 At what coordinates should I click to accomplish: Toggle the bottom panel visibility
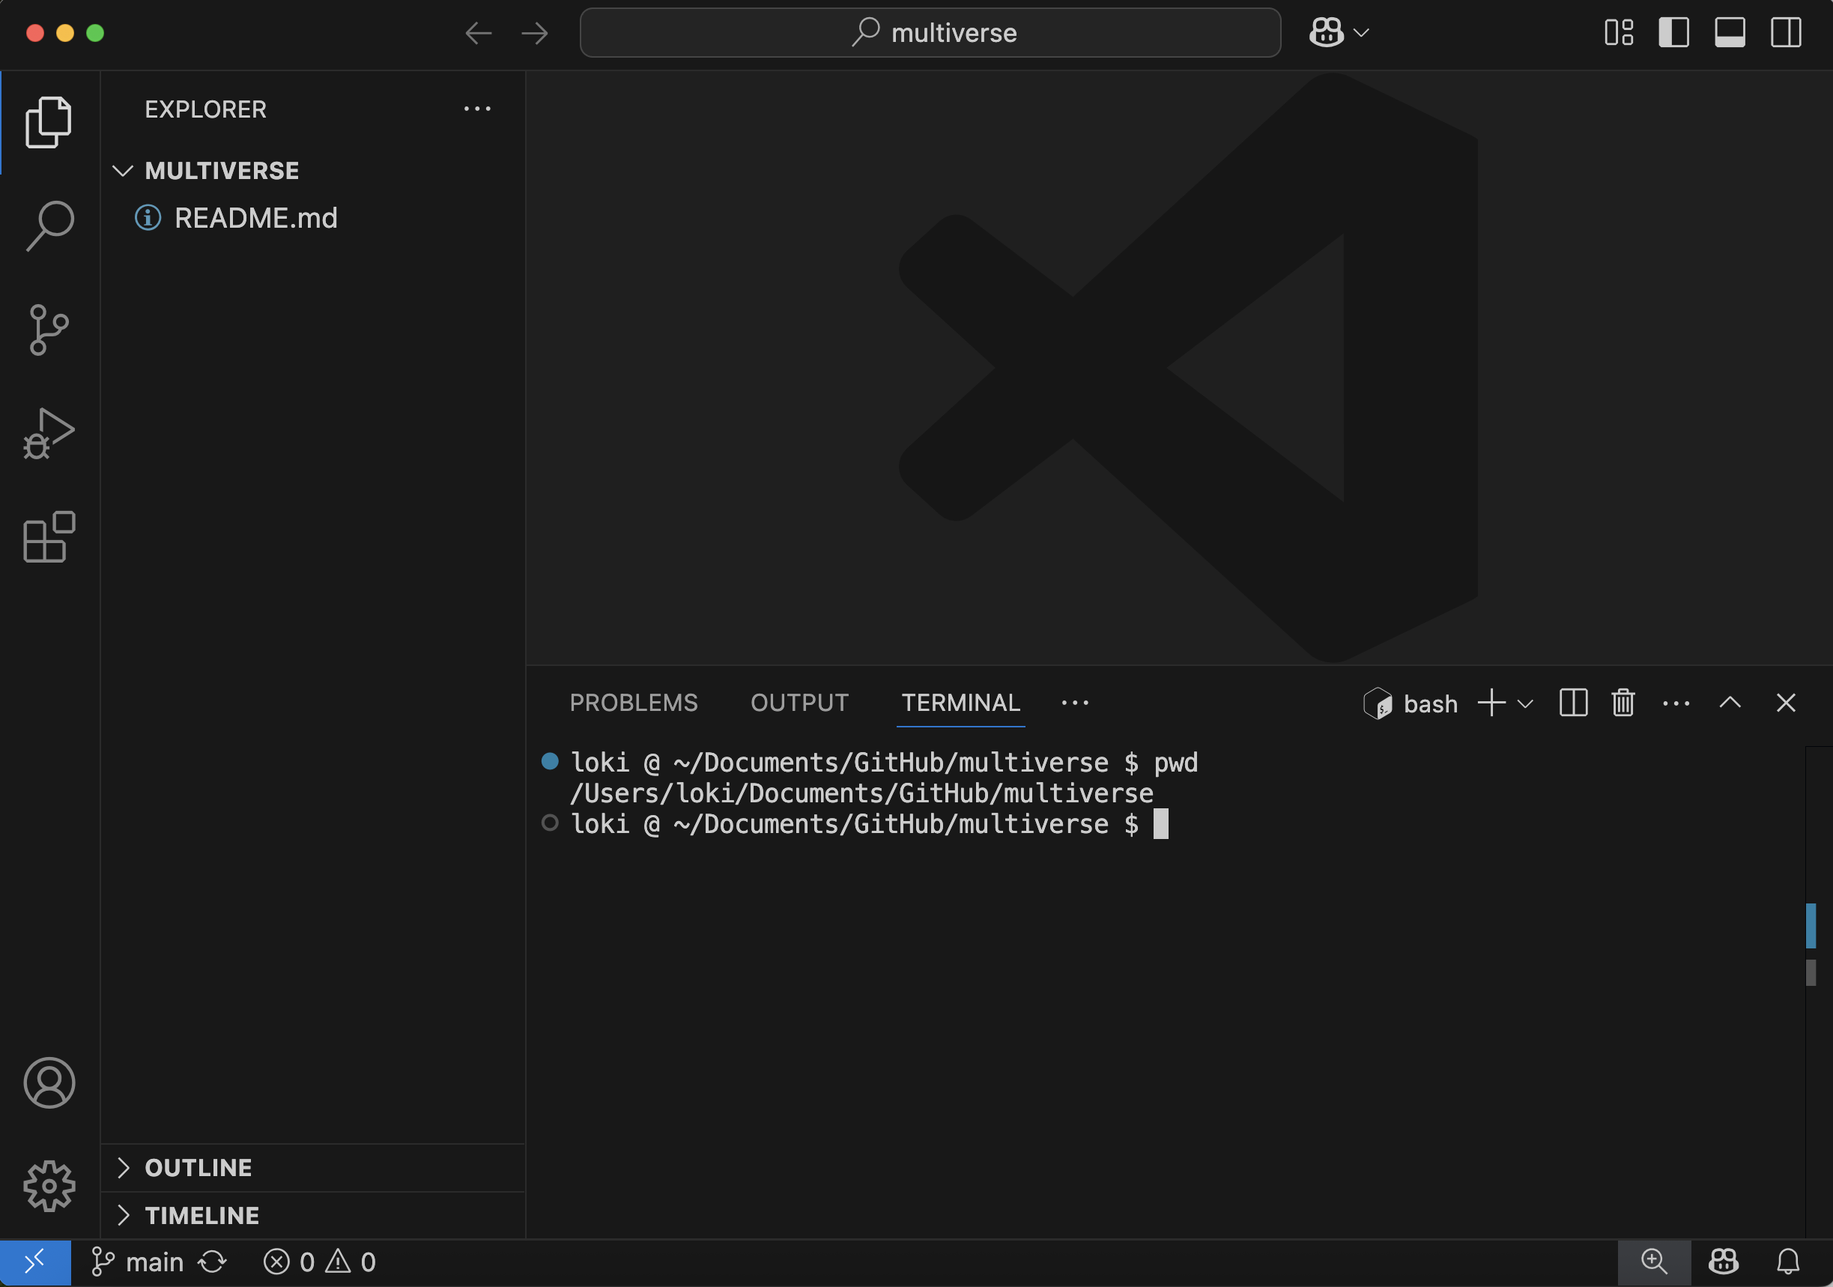pos(1729,33)
